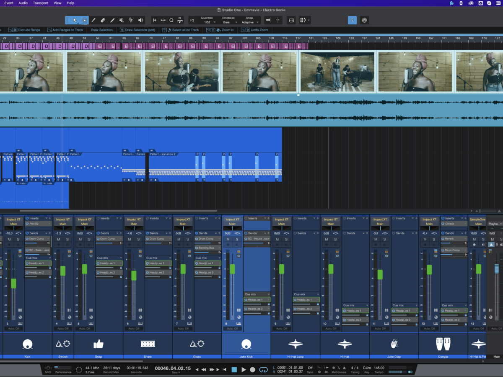503x377 pixels.
Task: Select the Listen (speaker) tool
Action: click(x=140, y=20)
